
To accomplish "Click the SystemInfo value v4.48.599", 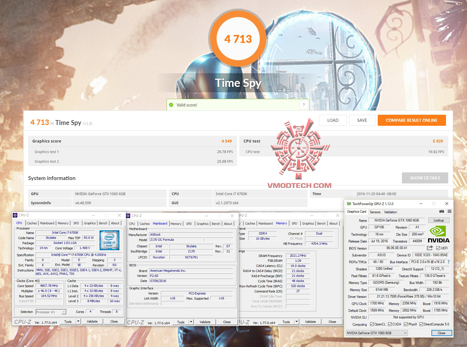I will tap(83, 203).
